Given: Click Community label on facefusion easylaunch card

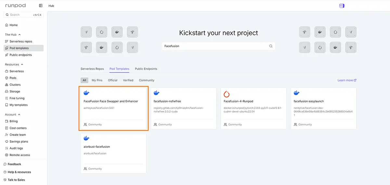Looking at the screenshot, I should 305,125.
